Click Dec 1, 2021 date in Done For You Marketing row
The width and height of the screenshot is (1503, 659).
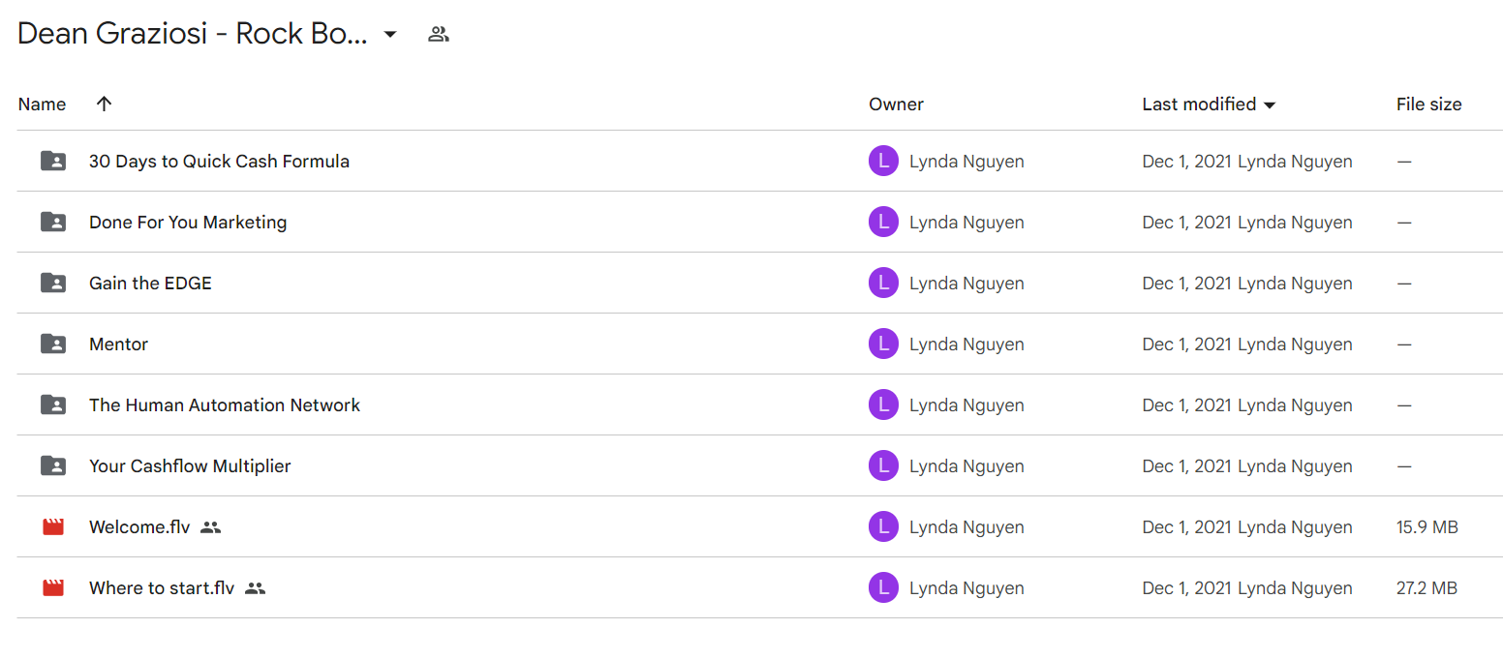tap(1187, 223)
